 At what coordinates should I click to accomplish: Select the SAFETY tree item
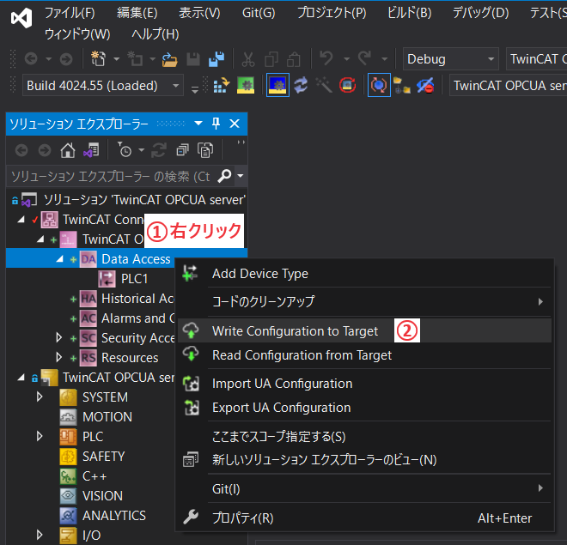pyautogui.click(x=103, y=456)
